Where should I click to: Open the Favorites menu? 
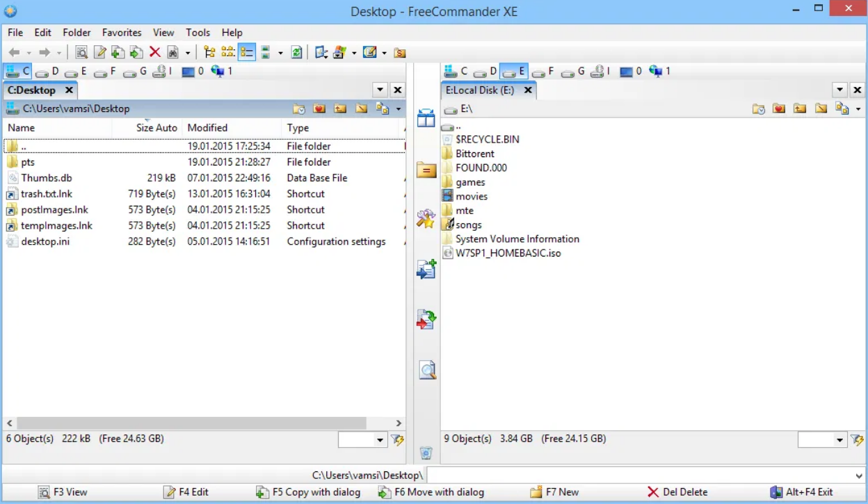point(122,33)
